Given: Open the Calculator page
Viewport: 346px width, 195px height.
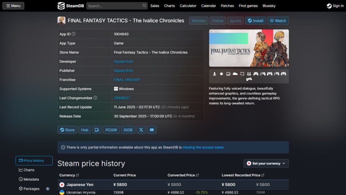Looking at the screenshot, I should coord(188,6).
